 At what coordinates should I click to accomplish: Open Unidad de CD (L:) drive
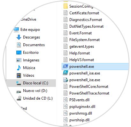[38, 98]
